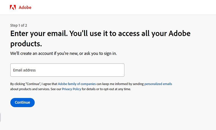Viewport: 216px width, 130px height.
Task: Click the 'By clicking Continue' consent text
Action: click(x=34, y=84)
